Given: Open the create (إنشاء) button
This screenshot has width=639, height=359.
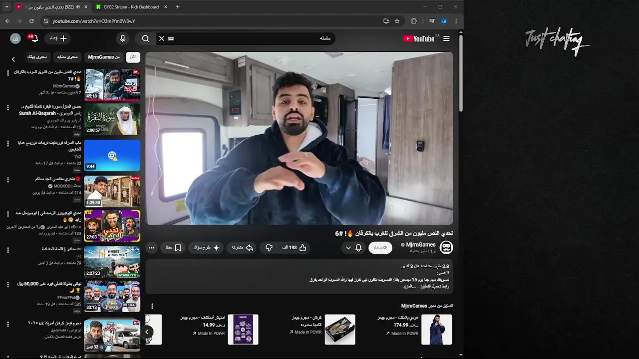Looking at the screenshot, I should click(58, 38).
